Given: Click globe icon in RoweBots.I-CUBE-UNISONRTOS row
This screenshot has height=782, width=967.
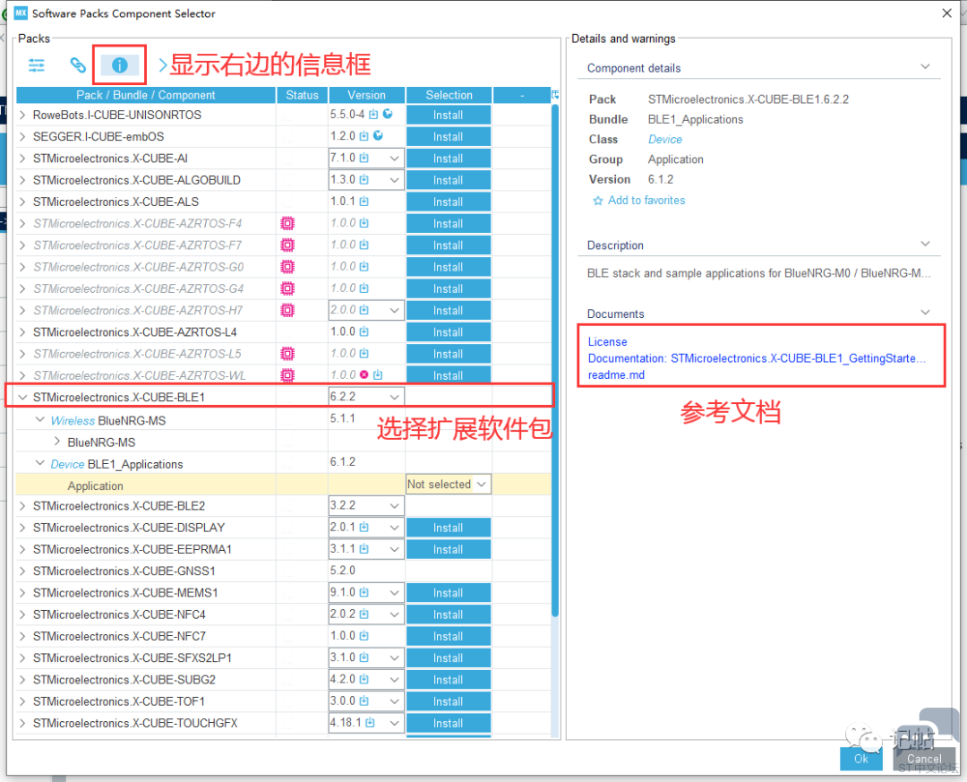Looking at the screenshot, I should click(x=388, y=114).
